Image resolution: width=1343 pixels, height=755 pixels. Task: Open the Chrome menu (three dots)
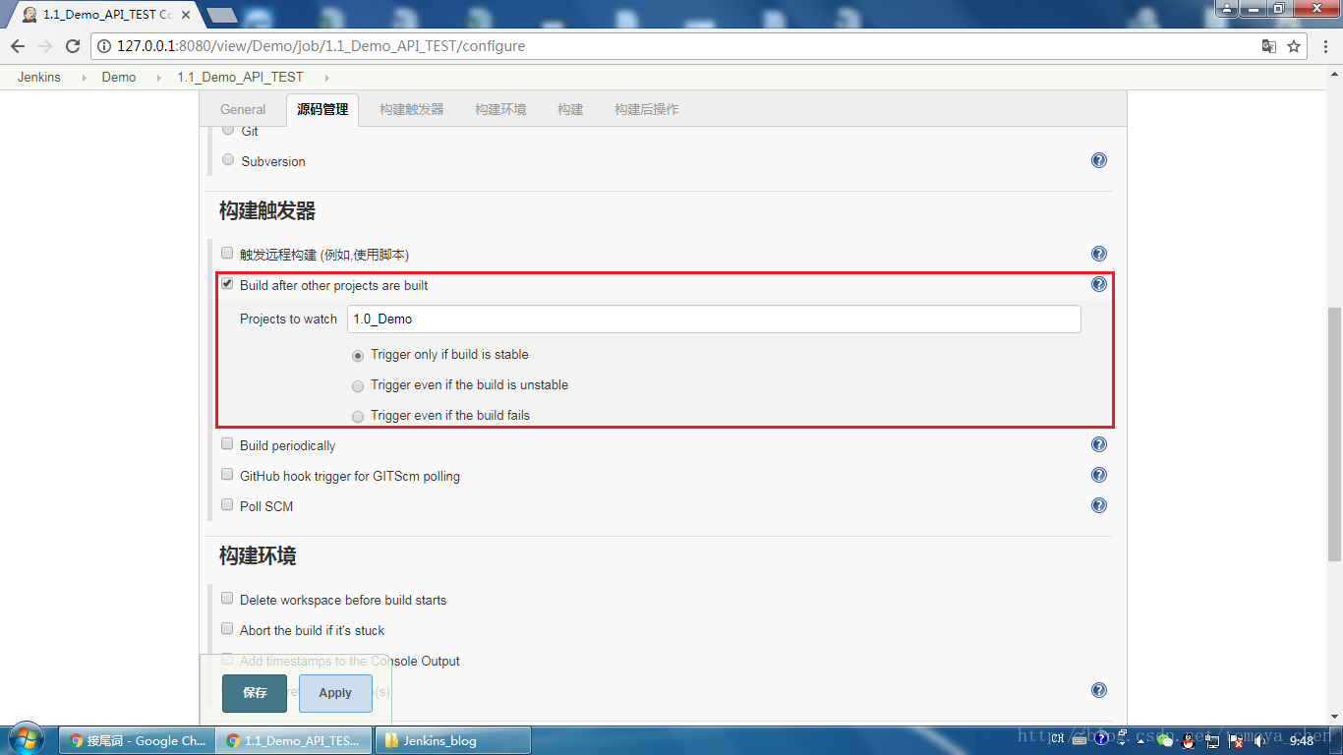[1324, 46]
